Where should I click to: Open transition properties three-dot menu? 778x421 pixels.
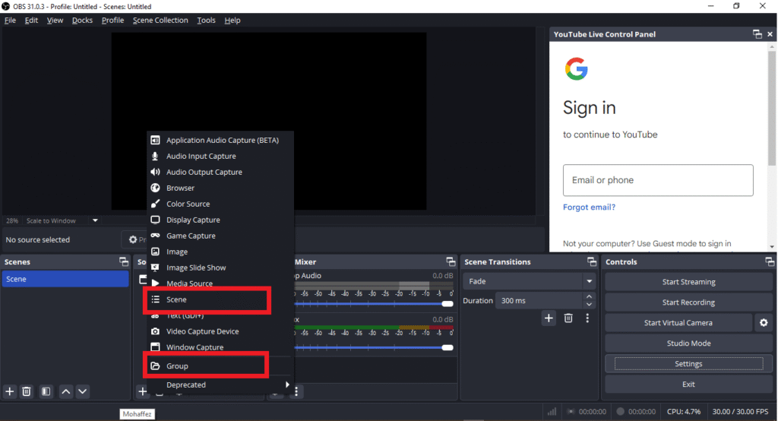tap(587, 318)
